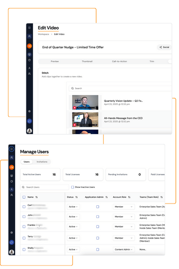Image resolution: width=179 pixels, height=269 pixels.
Task: Click the Social share button
Action: (x=164, y=47)
